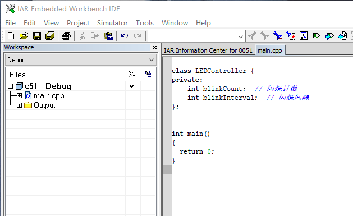Click the build status column icon

pos(148,74)
